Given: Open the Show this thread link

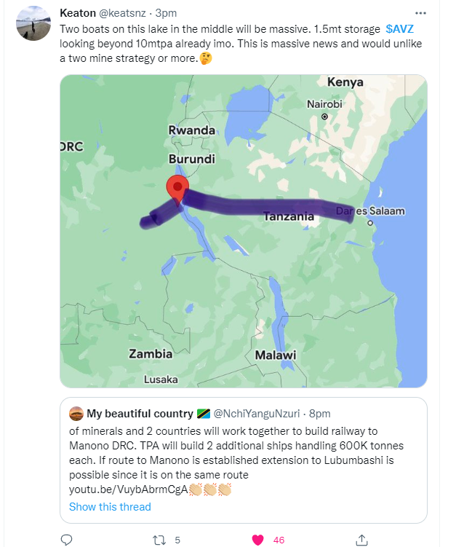Looking at the screenshot, I should pos(110,506).
